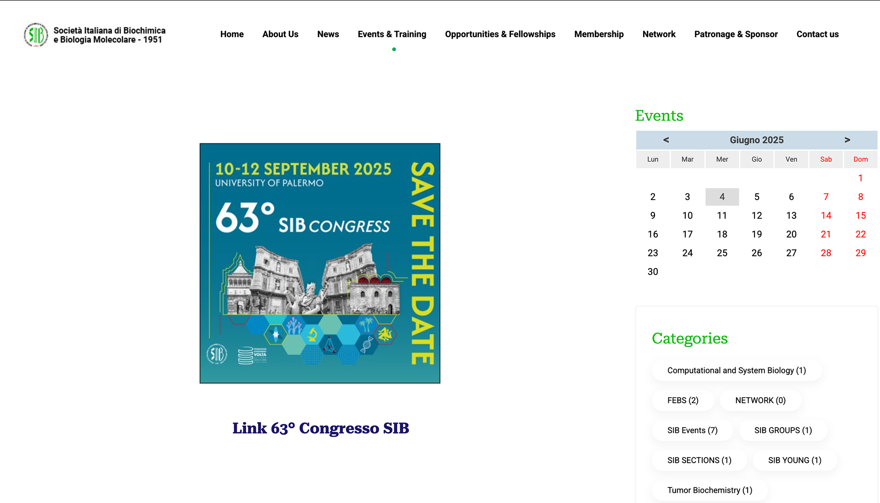Open the Membership menu item
The image size is (880, 503).
point(599,34)
